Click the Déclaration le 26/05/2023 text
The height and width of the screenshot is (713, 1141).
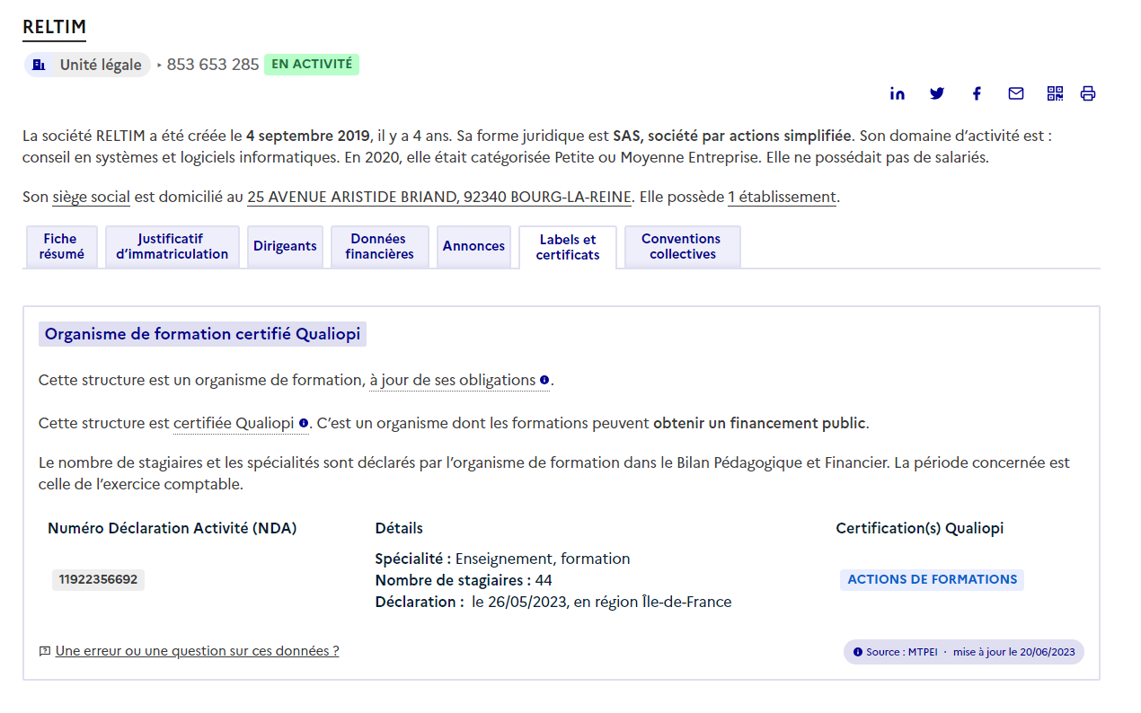click(553, 602)
